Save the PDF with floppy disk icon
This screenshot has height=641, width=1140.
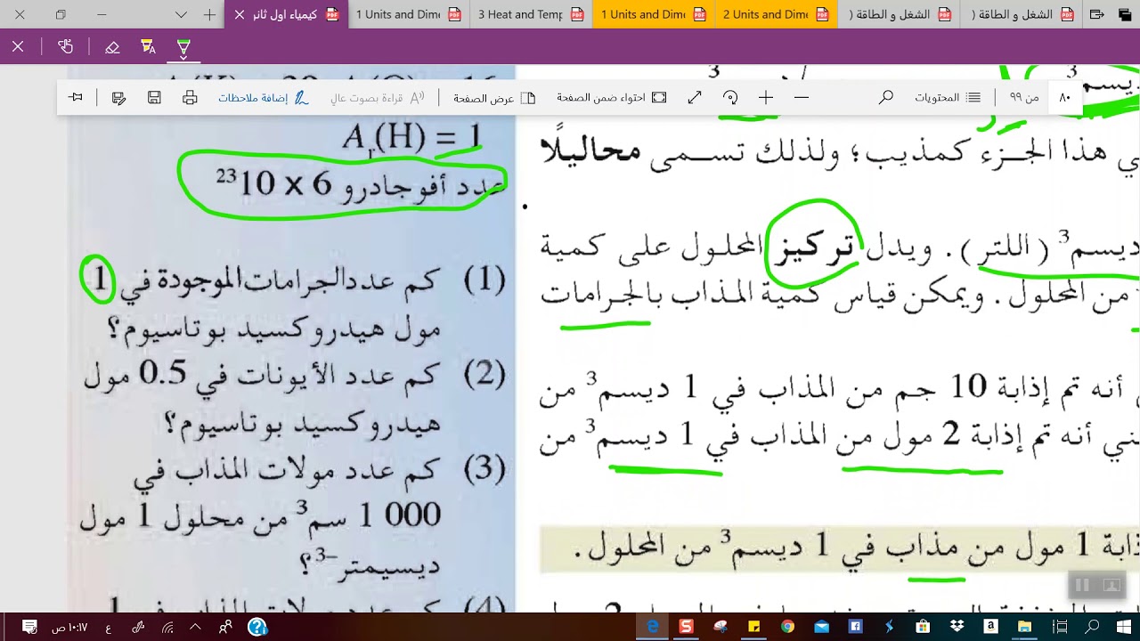(x=154, y=98)
